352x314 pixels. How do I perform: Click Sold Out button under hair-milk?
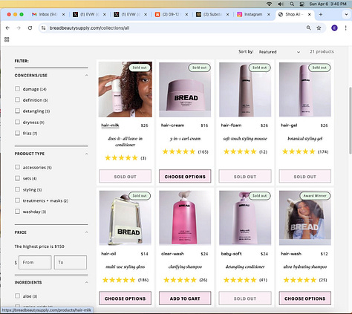(125, 177)
